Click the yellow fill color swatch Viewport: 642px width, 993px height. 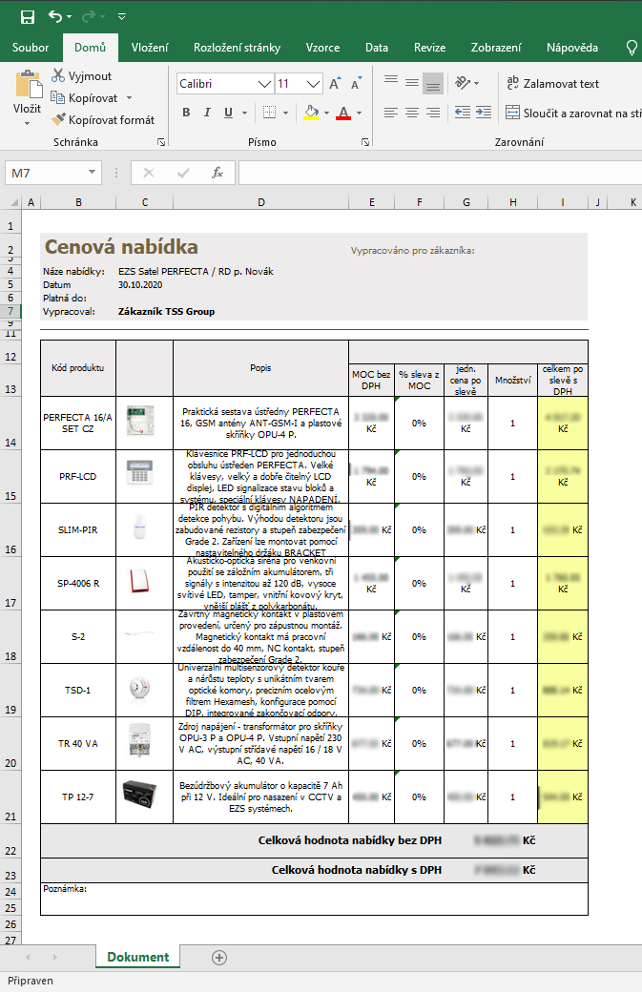click(310, 114)
